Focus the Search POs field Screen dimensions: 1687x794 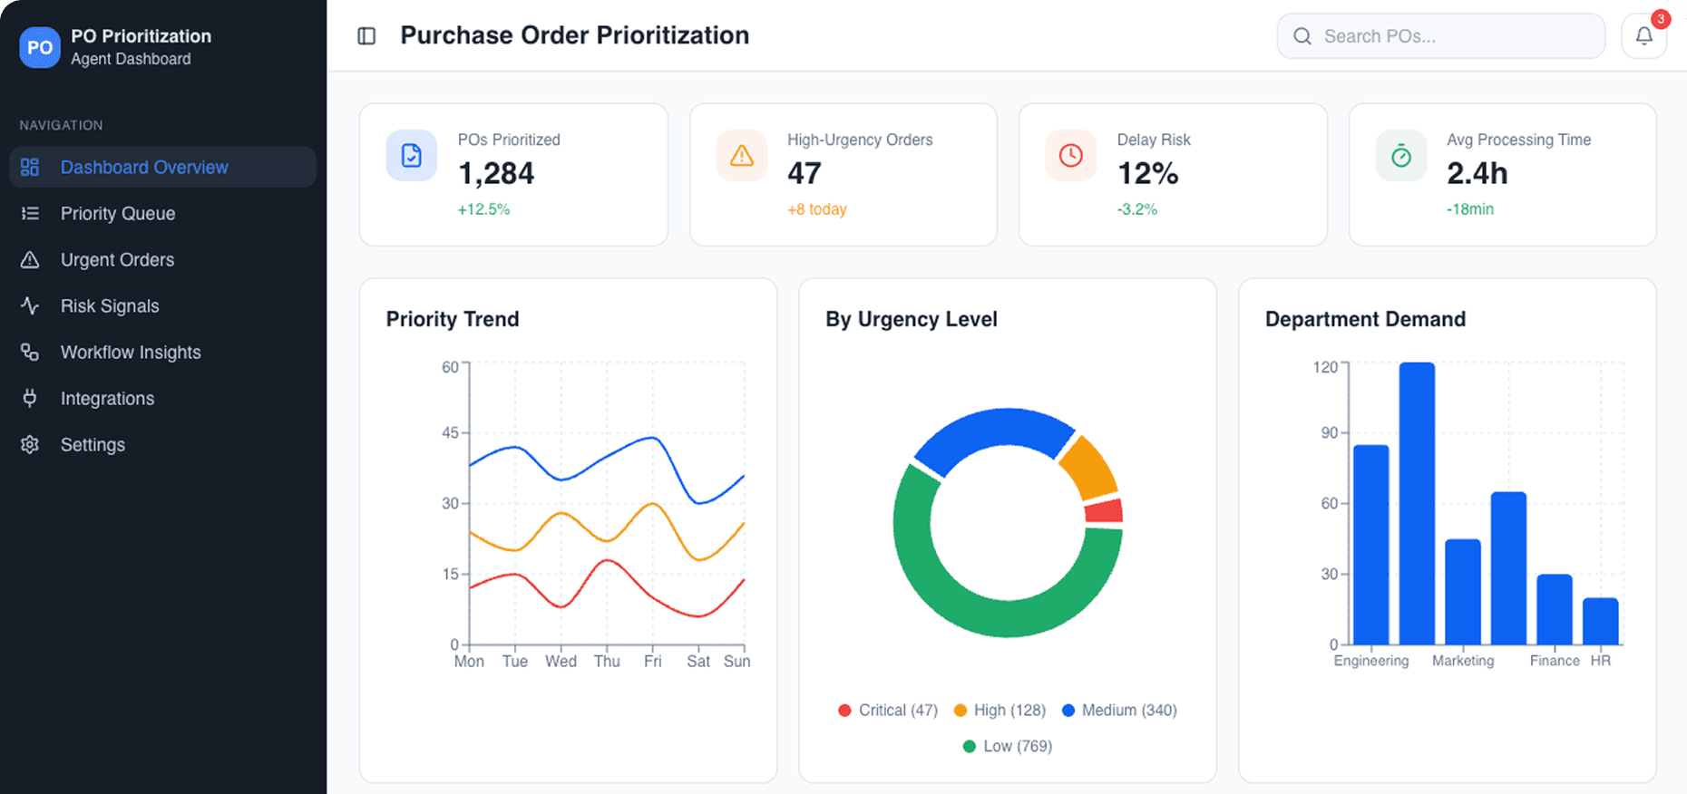click(1440, 36)
